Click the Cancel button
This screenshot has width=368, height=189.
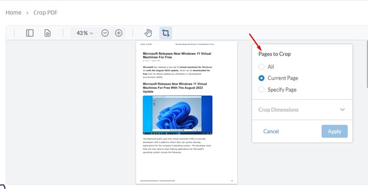pyautogui.click(x=271, y=131)
